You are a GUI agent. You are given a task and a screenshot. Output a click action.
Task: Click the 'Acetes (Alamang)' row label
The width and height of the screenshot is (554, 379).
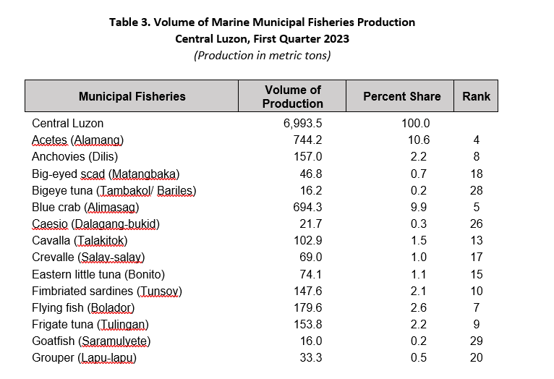pos(77,140)
